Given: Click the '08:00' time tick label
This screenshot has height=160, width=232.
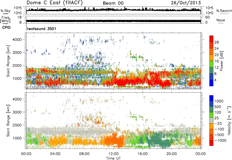Looking at the screenshot, I should click(x=84, y=154).
